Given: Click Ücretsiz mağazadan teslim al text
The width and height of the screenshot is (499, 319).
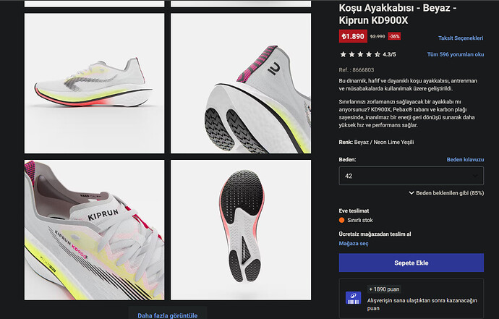Looking at the screenshot, I should pyautogui.click(x=375, y=234).
